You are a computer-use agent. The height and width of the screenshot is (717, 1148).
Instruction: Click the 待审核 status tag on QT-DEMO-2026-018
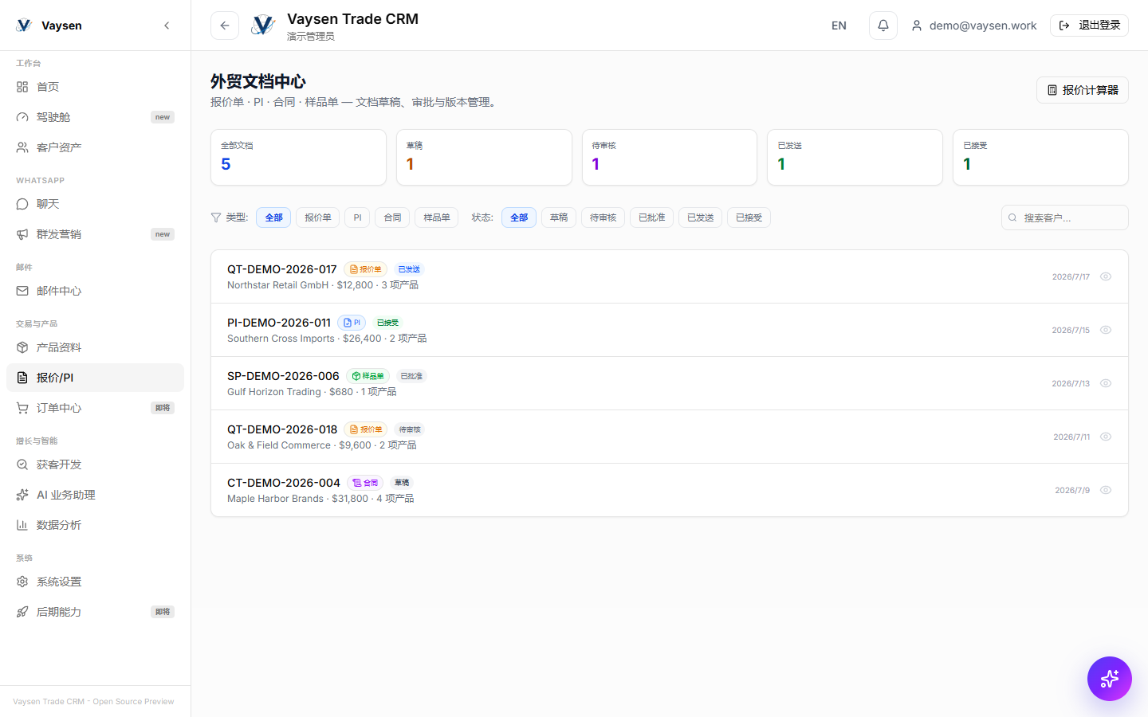tap(410, 429)
